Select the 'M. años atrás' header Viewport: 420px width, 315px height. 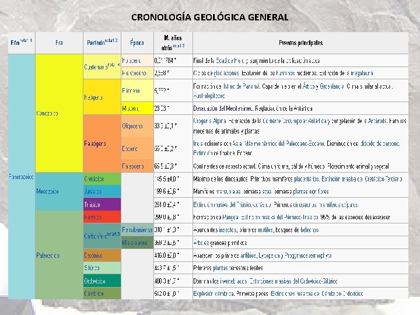coord(173,43)
